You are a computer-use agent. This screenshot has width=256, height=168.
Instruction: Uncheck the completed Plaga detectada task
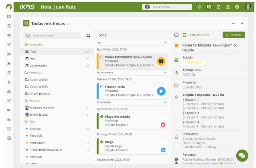pos(102,117)
